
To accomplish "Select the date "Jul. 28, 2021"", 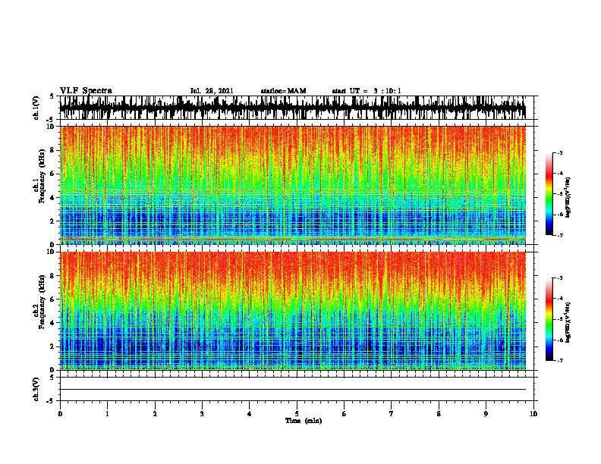I will tap(212, 91).
